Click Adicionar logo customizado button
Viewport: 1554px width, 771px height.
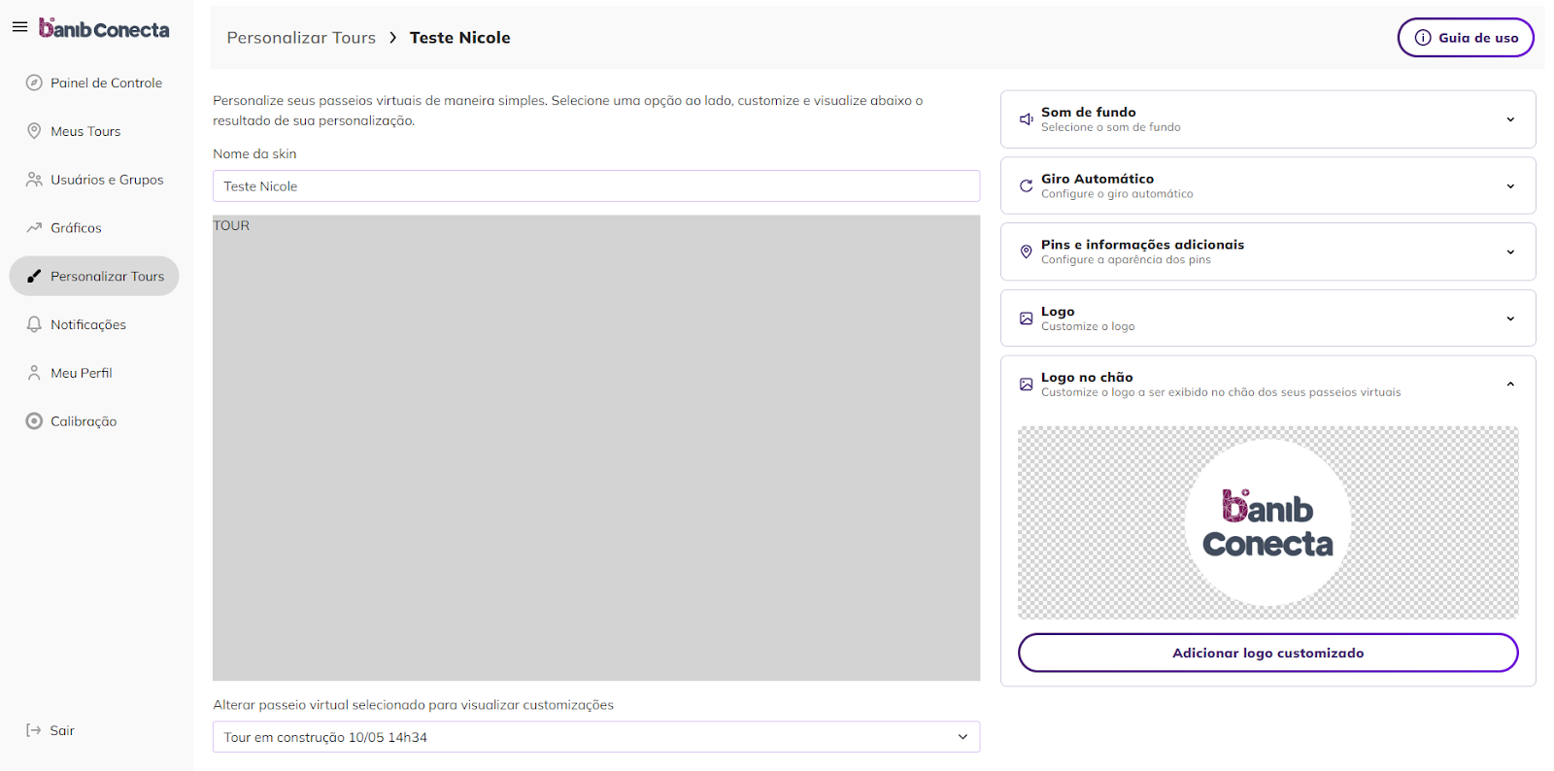pos(1267,653)
